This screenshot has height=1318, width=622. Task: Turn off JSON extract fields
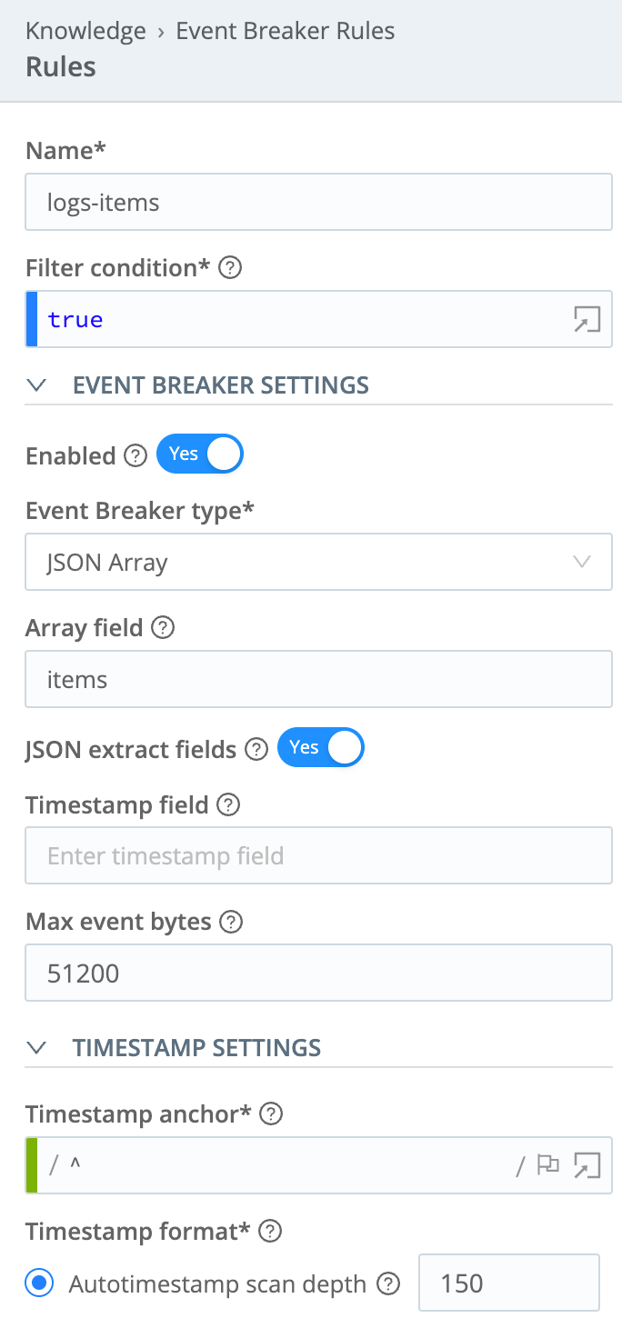tap(320, 747)
